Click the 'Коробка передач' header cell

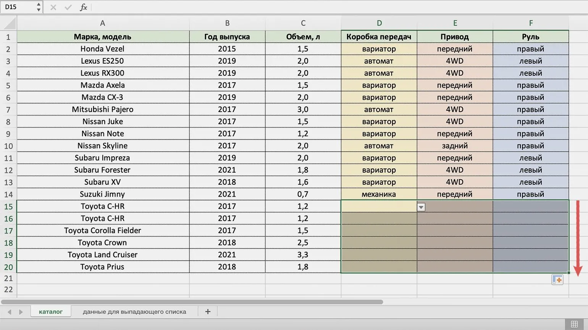click(x=379, y=37)
